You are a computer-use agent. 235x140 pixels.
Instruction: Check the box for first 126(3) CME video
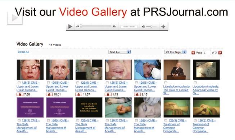pyautogui.click(x=166, y=120)
